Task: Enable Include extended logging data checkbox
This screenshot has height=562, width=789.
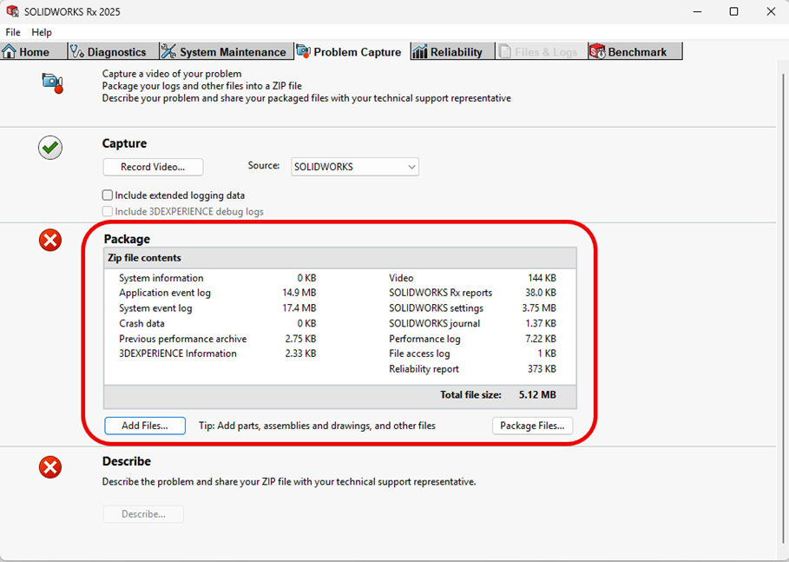Action: [x=107, y=195]
